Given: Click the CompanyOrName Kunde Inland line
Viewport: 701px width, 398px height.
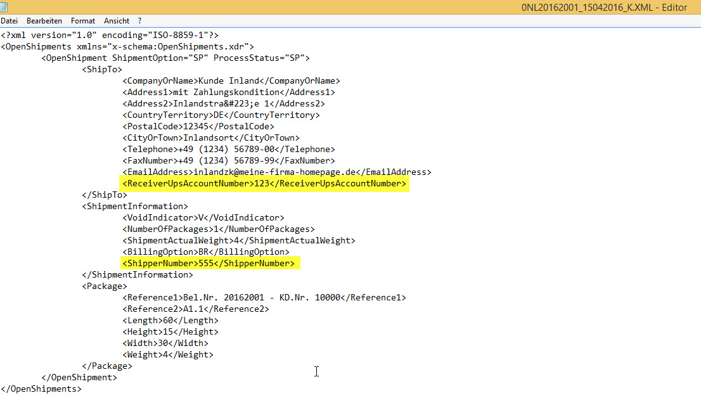Looking at the screenshot, I should [231, 81].
